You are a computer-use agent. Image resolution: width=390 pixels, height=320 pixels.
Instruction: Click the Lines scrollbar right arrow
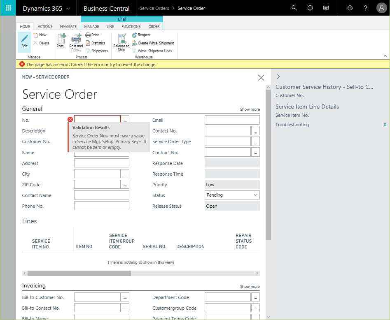click(257, 273)
